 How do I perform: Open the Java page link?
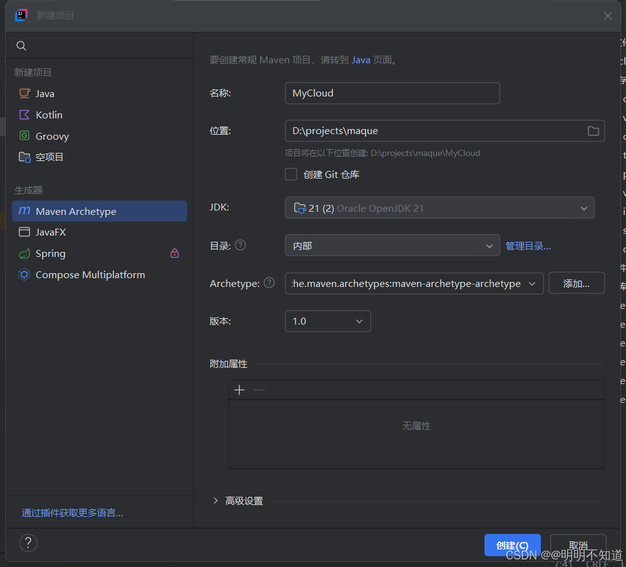[x=361, y=60]
